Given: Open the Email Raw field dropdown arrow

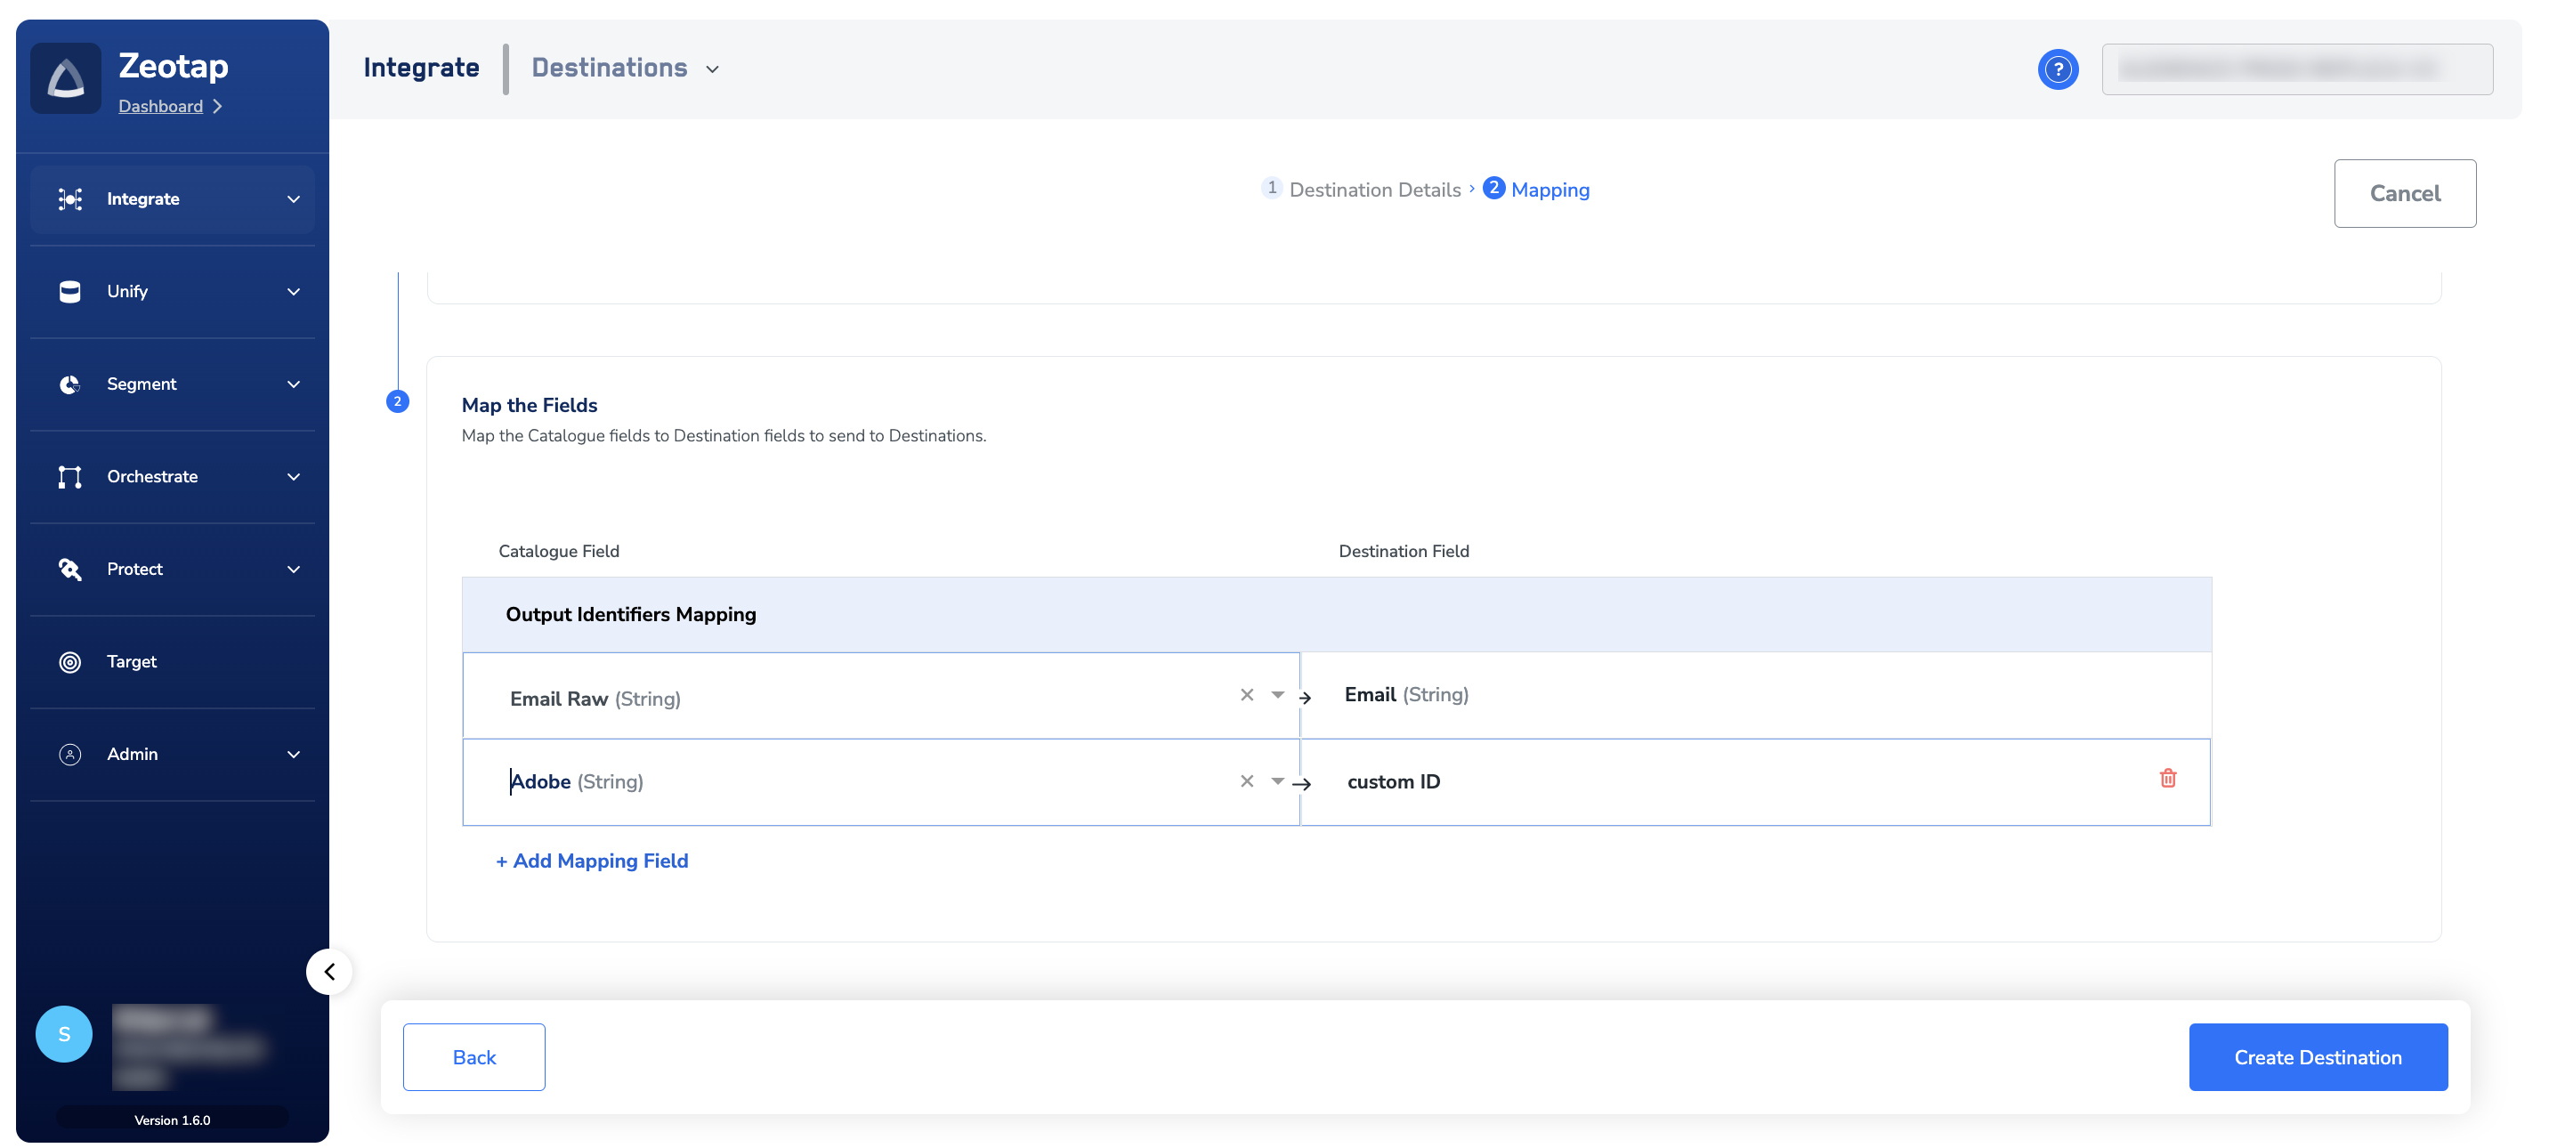Looking at the screenshot, I should (x=1276, y=695).
